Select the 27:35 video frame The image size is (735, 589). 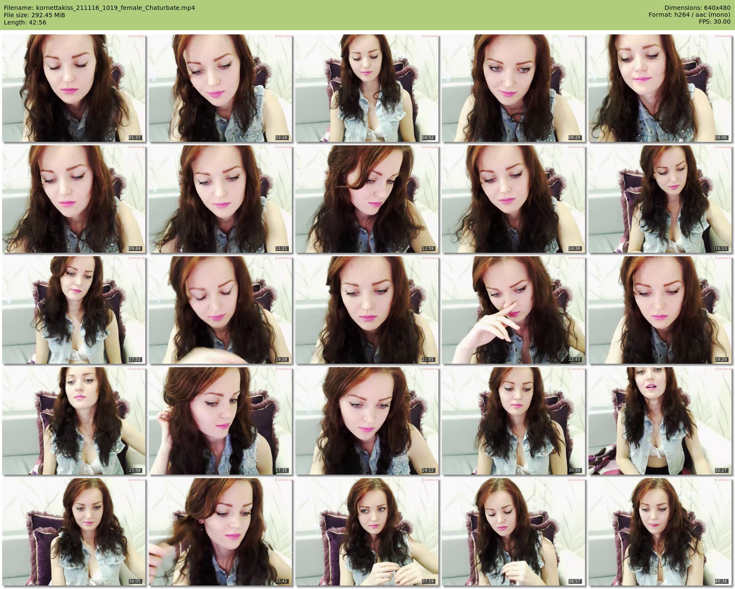tap(220, 421)
